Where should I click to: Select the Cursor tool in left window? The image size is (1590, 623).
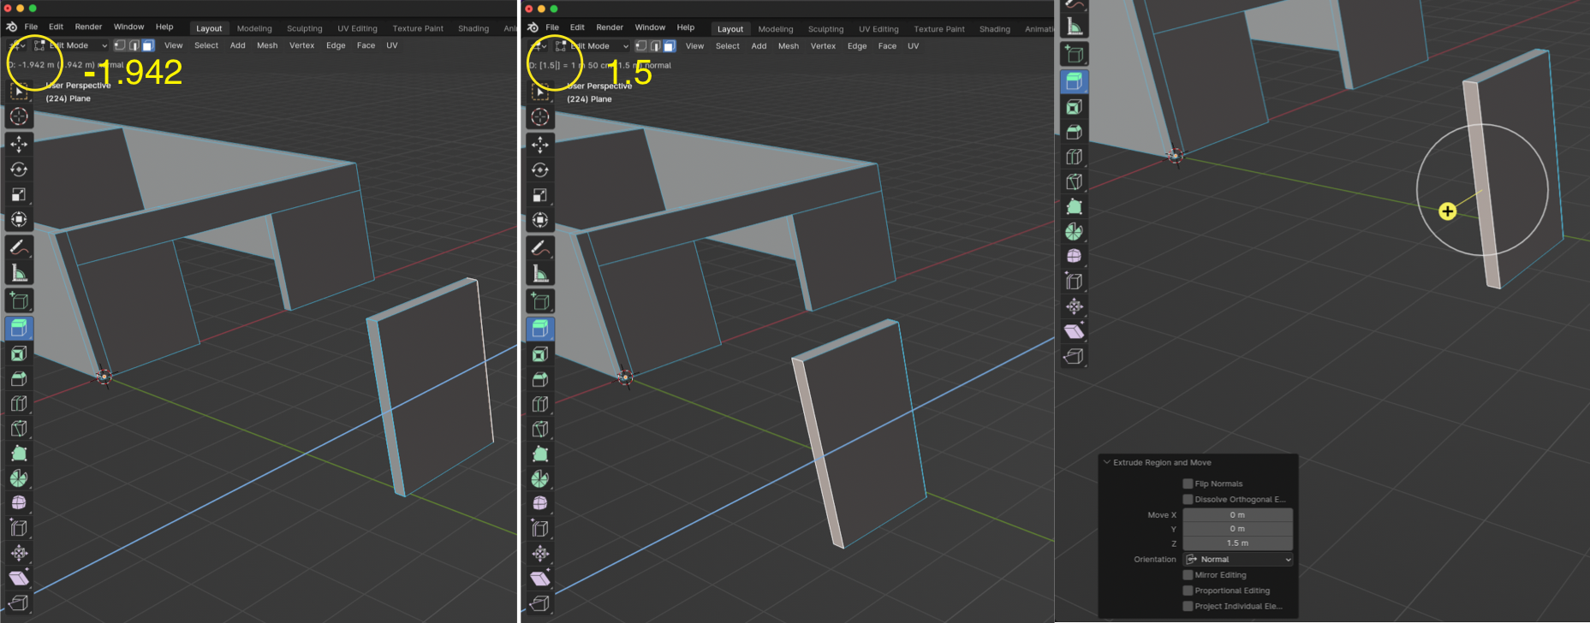point(19,117)
